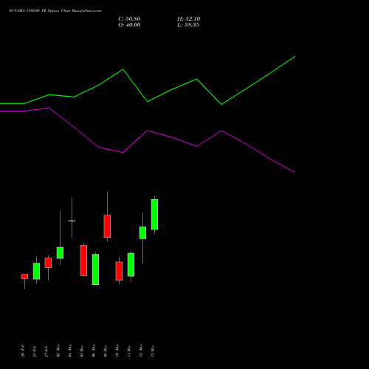Click the 12 Mar date label
Screen dimensions: 369x369
click(141, 351)
